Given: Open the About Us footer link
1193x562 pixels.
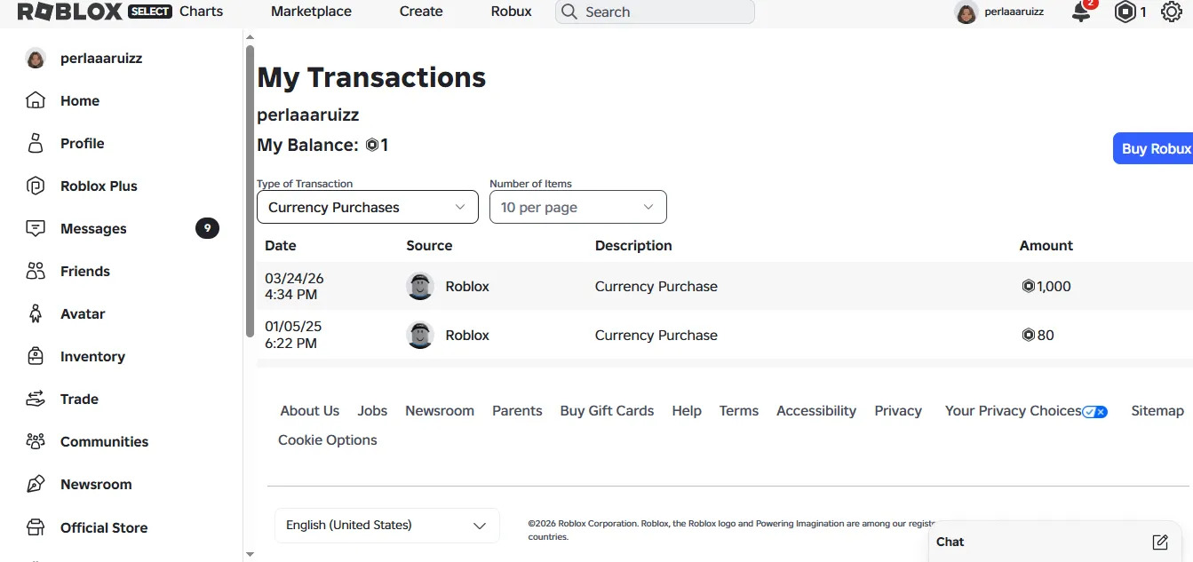Looking at the screenshot, I should click(x=310, y=410).
